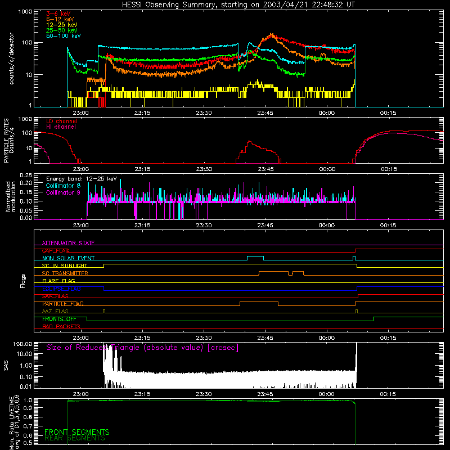Select the cyan 50-100 keV legend entry
Screen dimensions: 450x450
click(x=63, y=36)
